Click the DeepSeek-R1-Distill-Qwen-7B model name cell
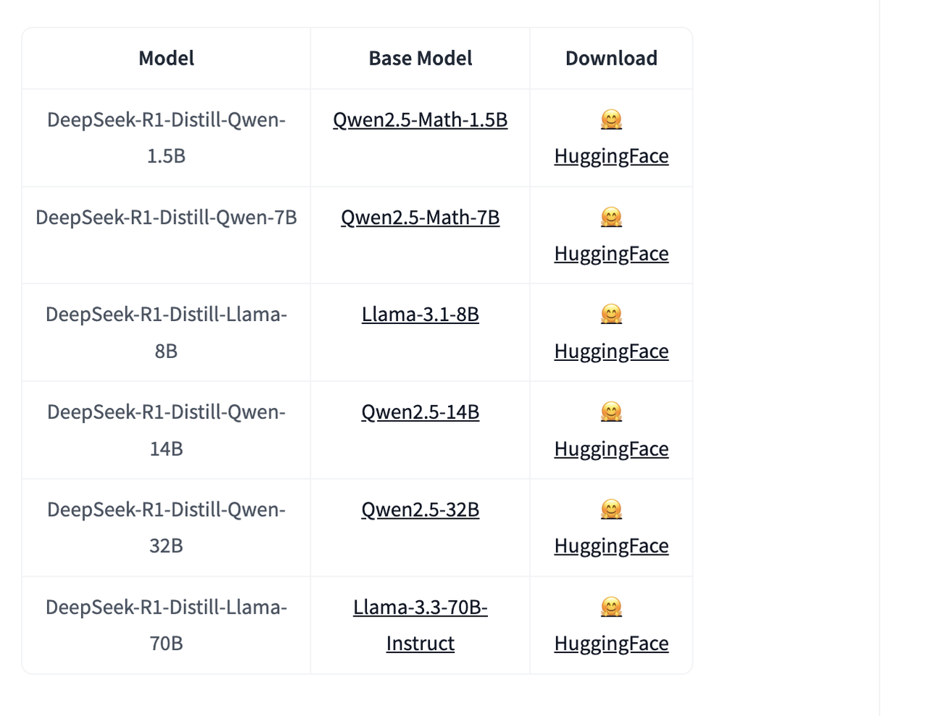 [166, 217]
